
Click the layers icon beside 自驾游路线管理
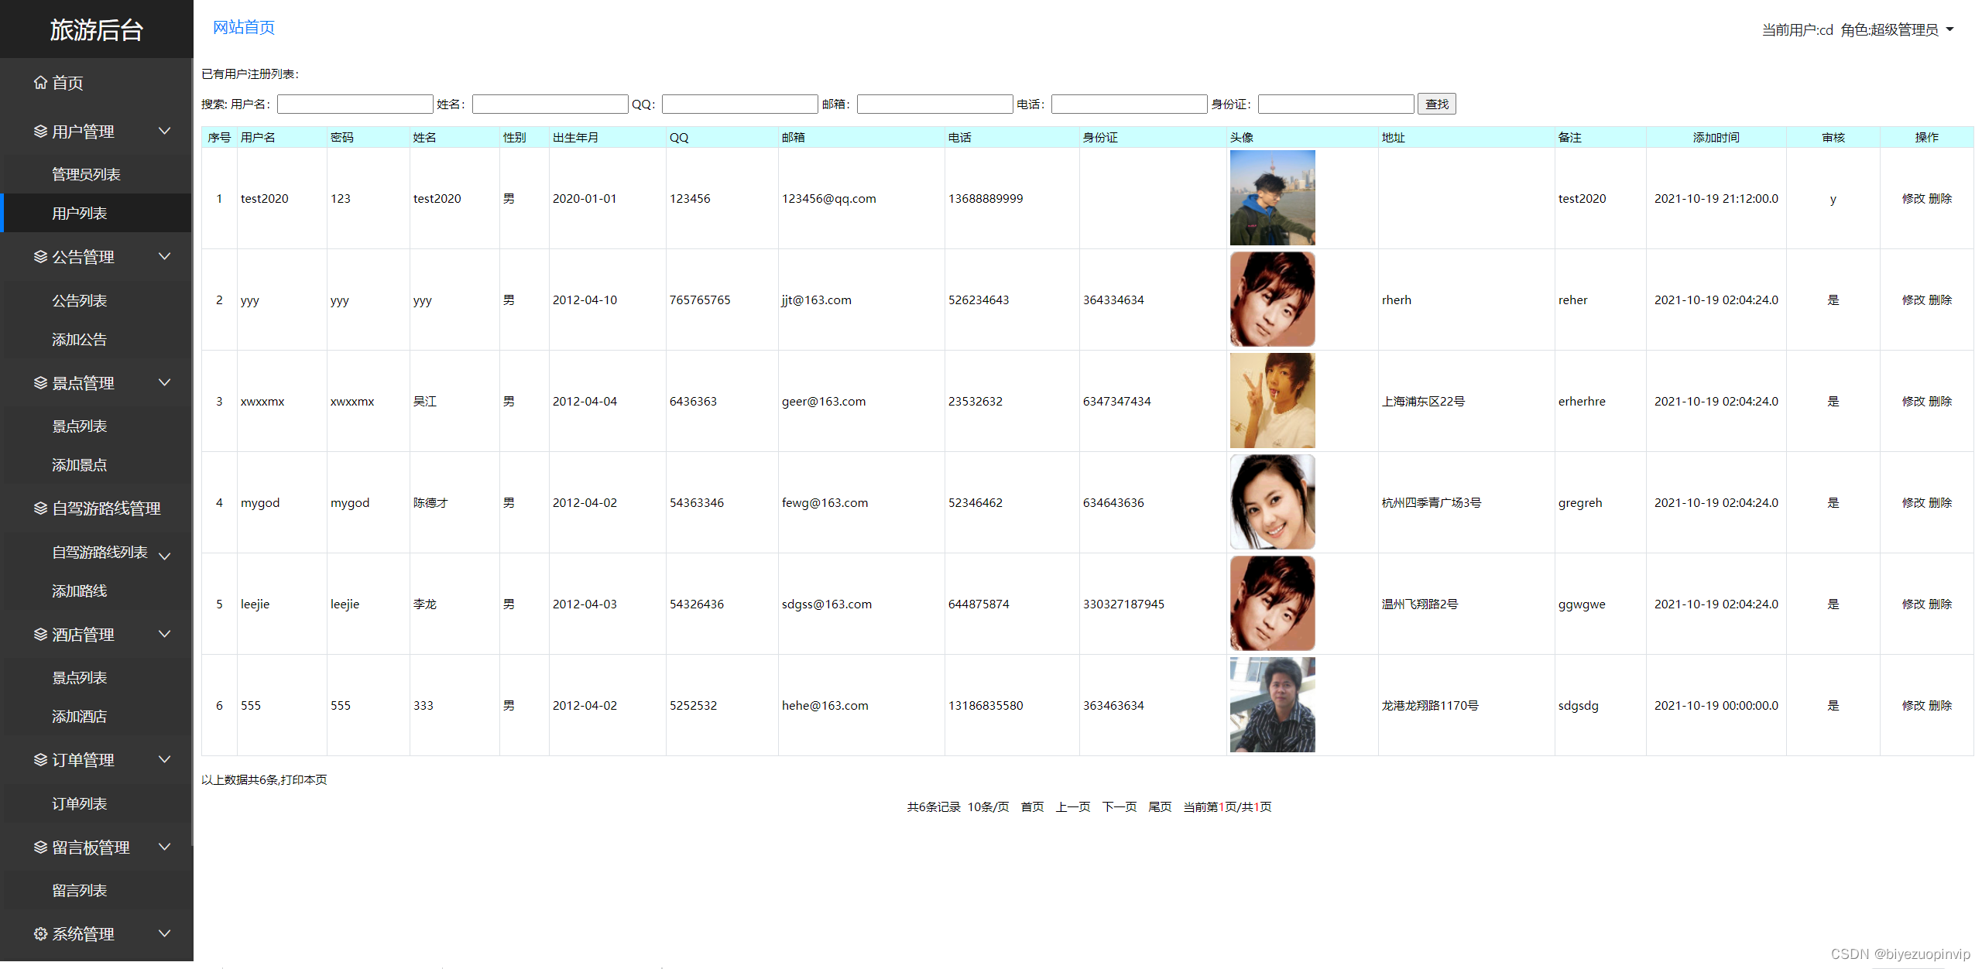(x=40, y=508)
